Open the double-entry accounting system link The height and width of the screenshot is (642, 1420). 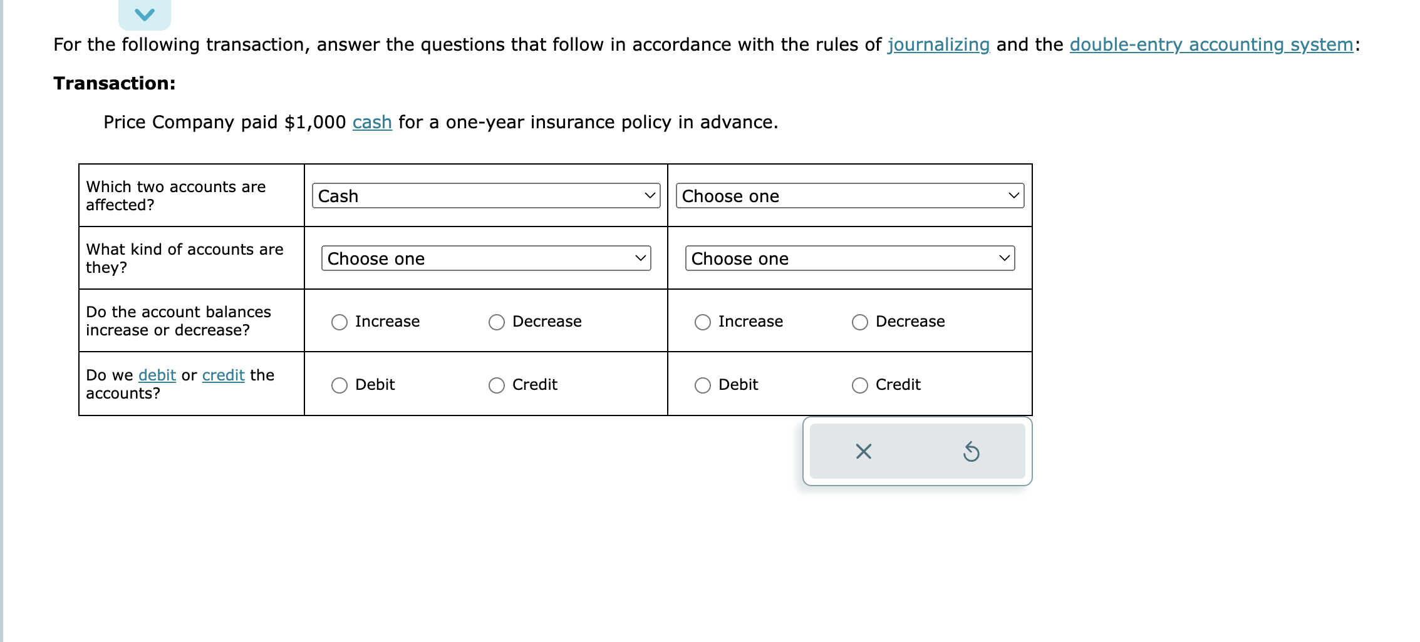[x=1210, y=44]
